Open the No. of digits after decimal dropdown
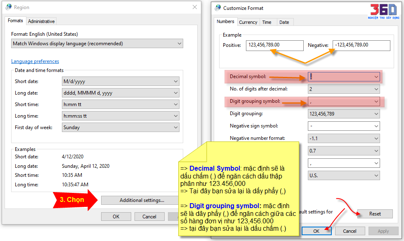This screenshot has height=241, width=404. click(344, 89)
